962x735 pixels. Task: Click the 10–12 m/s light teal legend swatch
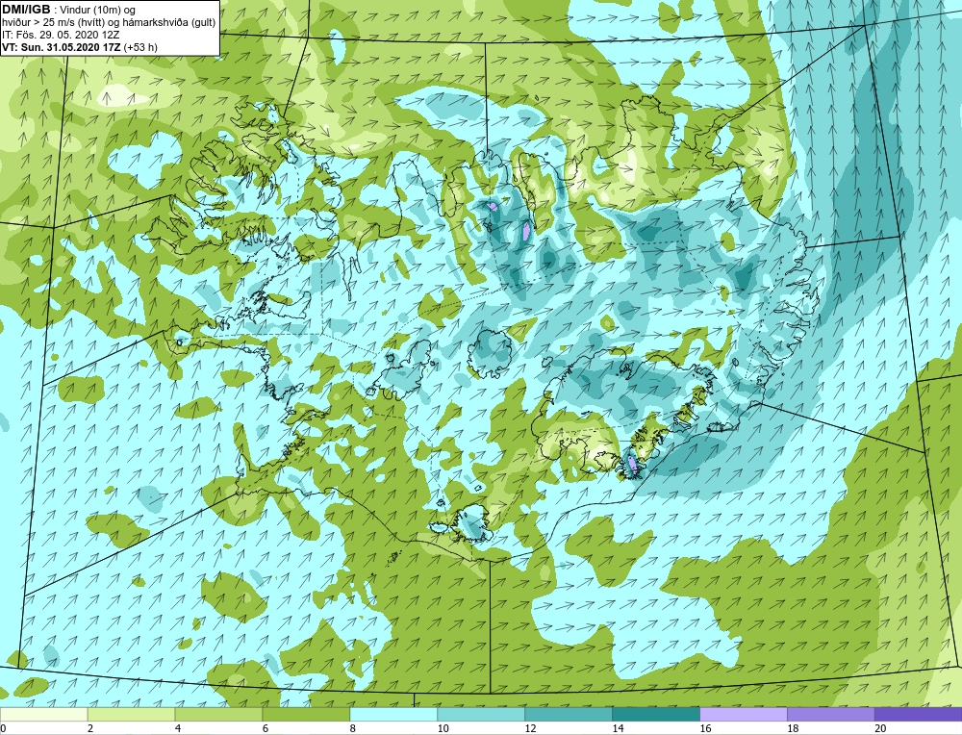click(481, 714)
